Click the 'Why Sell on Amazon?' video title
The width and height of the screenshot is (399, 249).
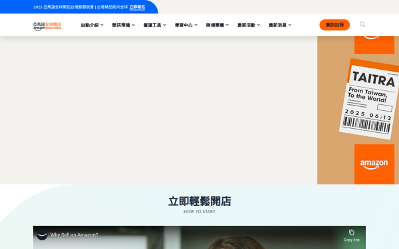(x=74, y=235)
